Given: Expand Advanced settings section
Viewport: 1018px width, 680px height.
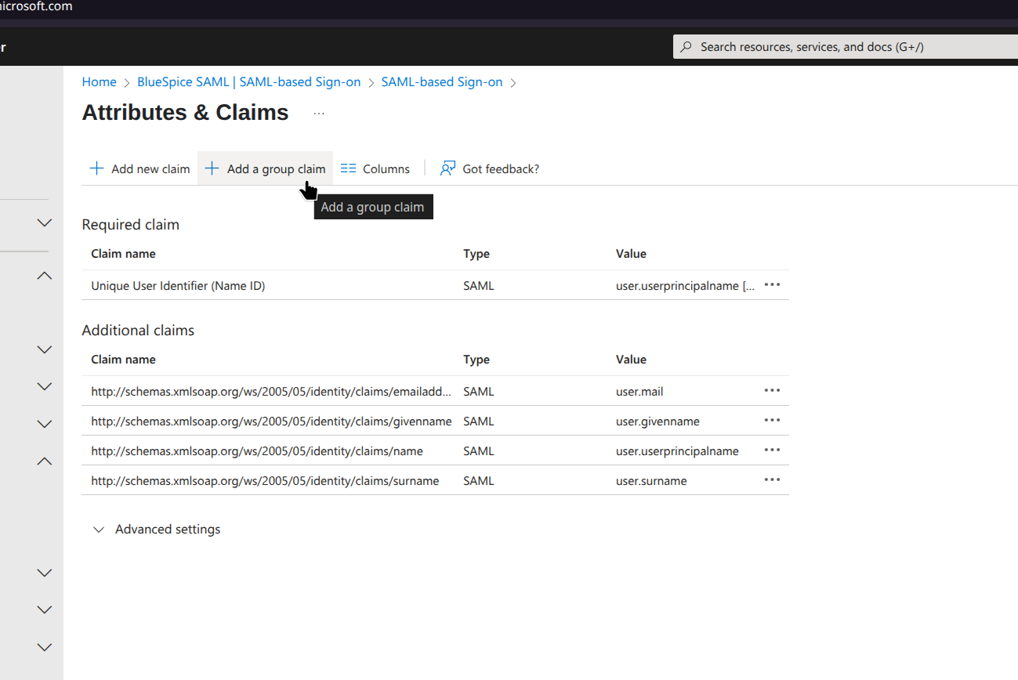Looking at the screenshot, I should point(156,530).
